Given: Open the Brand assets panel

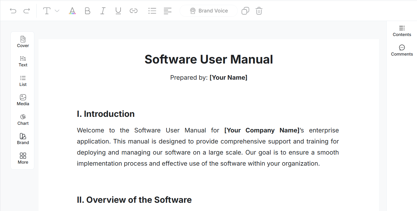Looking at the screenshot, I should point(23,138).
